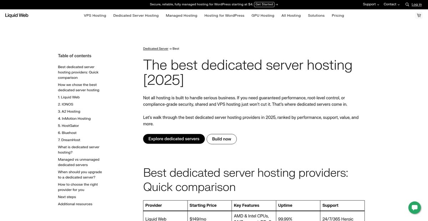Viewport: 428px width, 221px height.
Task: Open the Hosting for WordPress menu
Action: (224, 16)
